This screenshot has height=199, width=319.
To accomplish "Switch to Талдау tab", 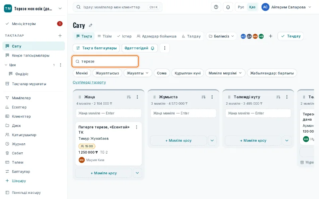I will pos(191,36).
